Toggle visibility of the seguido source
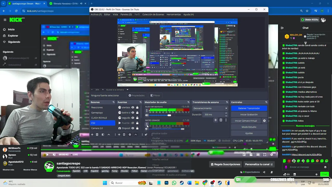The width and height of the screenshot is (332, 187). click(x=133, y=118)
